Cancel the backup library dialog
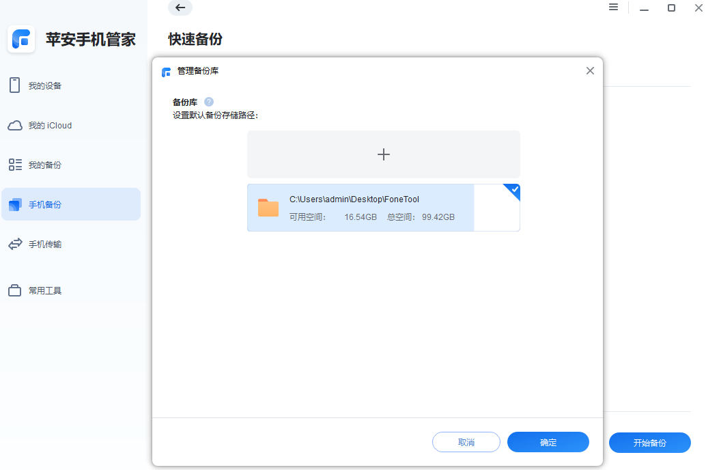The image size is (706, 470). (466, 442)
